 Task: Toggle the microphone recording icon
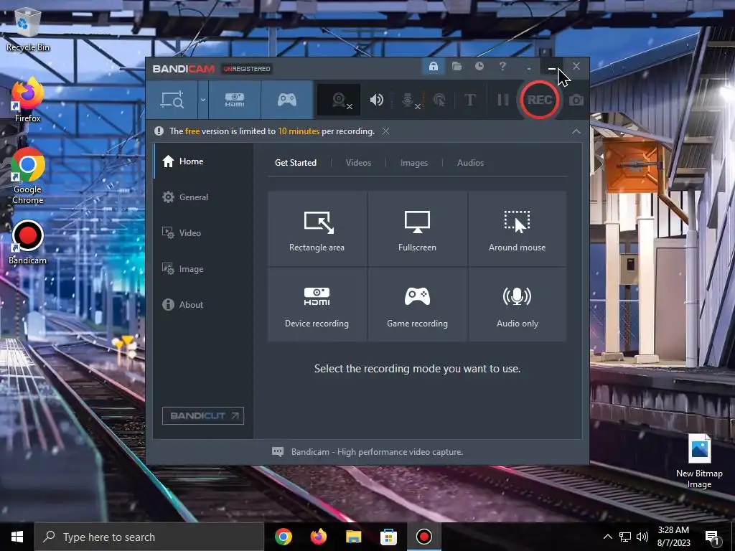pos(409,100)
